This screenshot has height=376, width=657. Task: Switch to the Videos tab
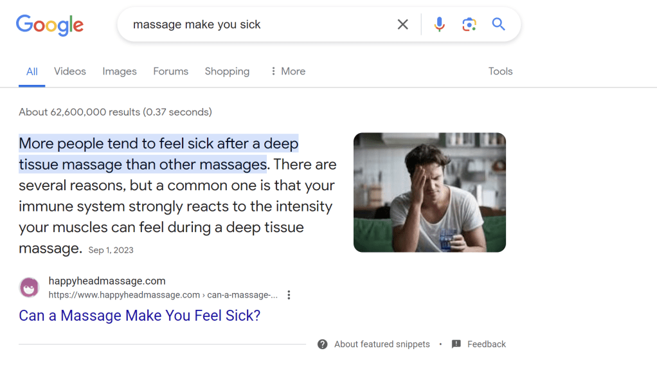point(70,71)
